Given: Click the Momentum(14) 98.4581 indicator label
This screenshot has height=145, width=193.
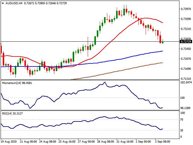Looking at the screenshot, I should 17,83.
